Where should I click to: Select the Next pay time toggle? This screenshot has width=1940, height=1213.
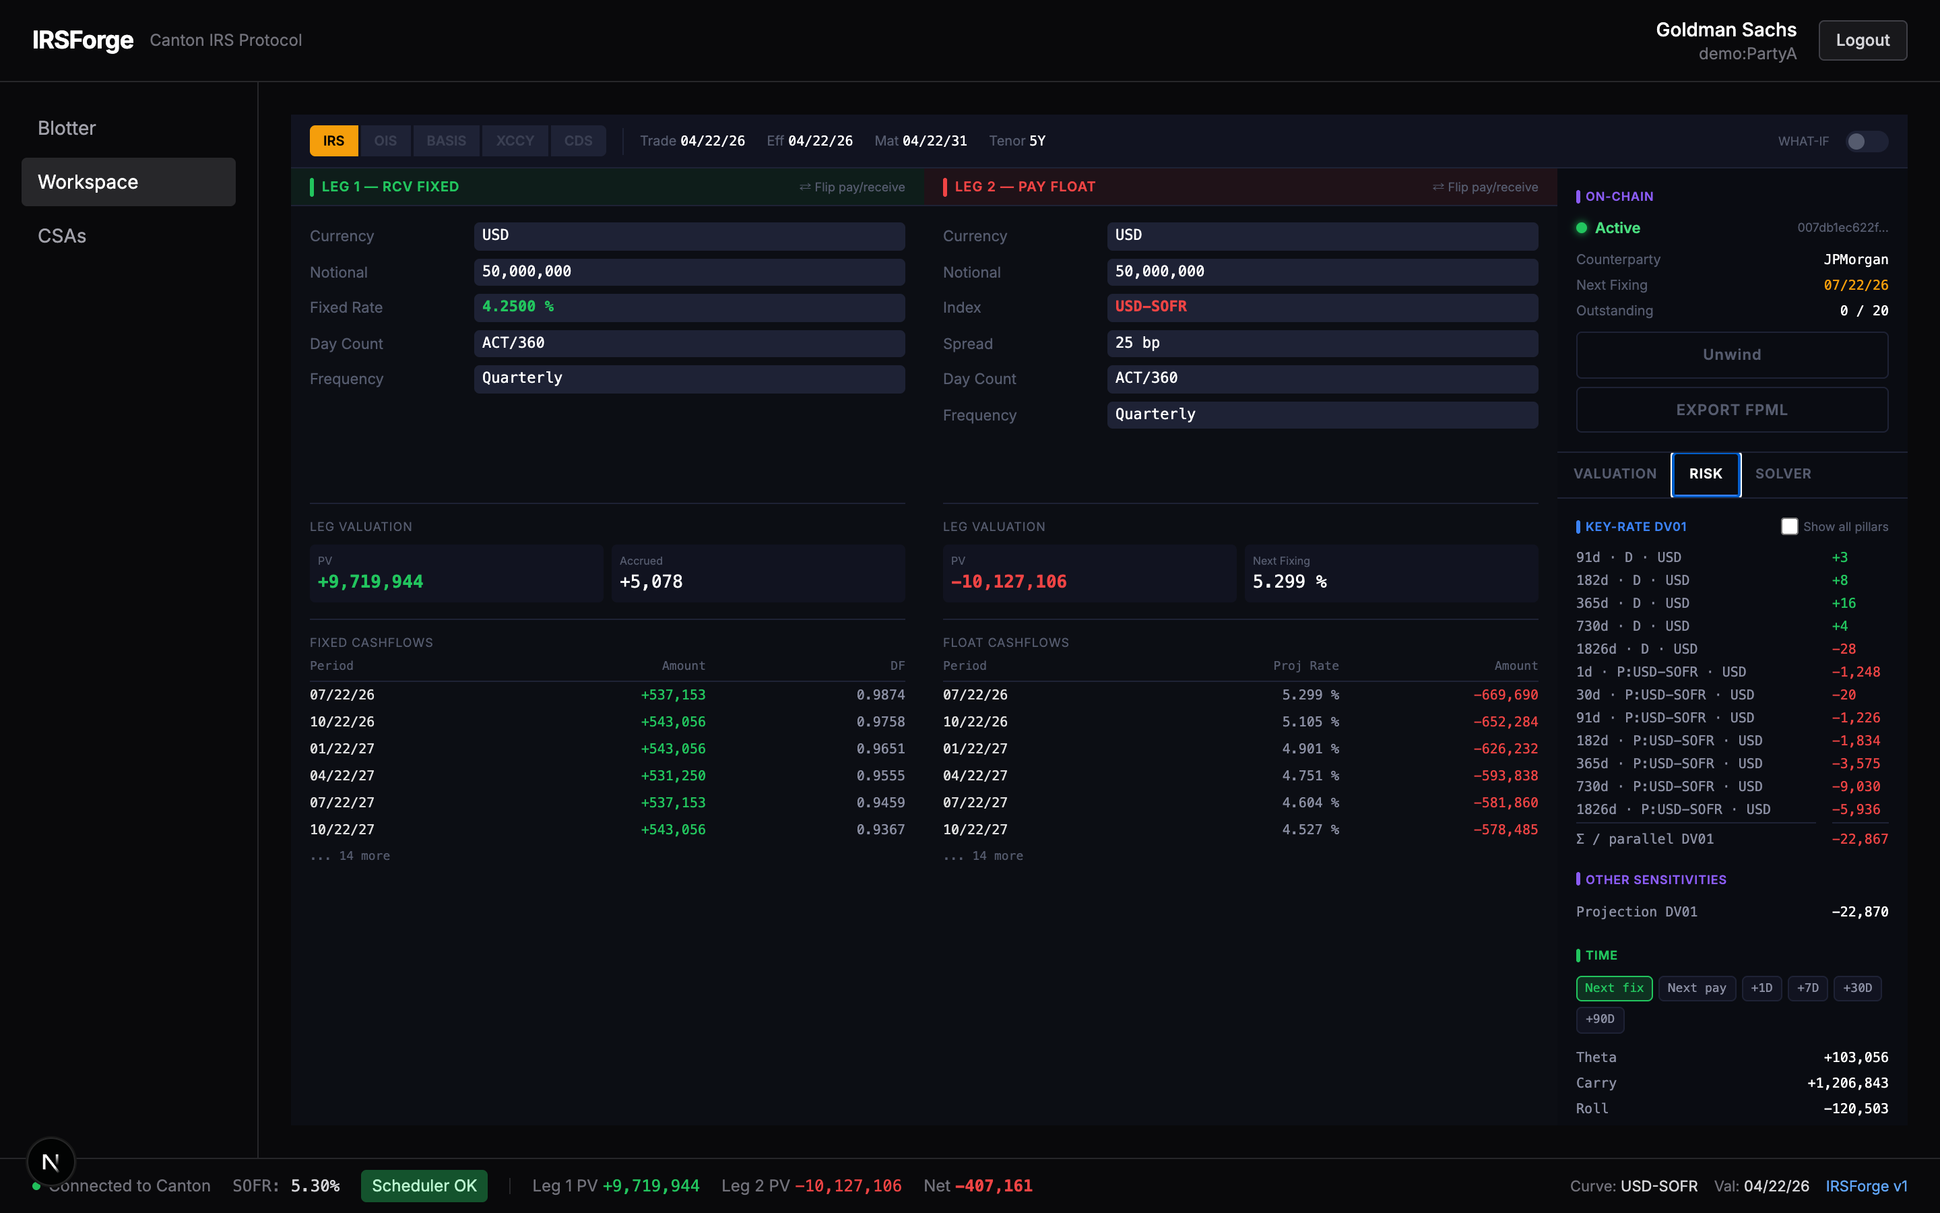pos(1697,987)
